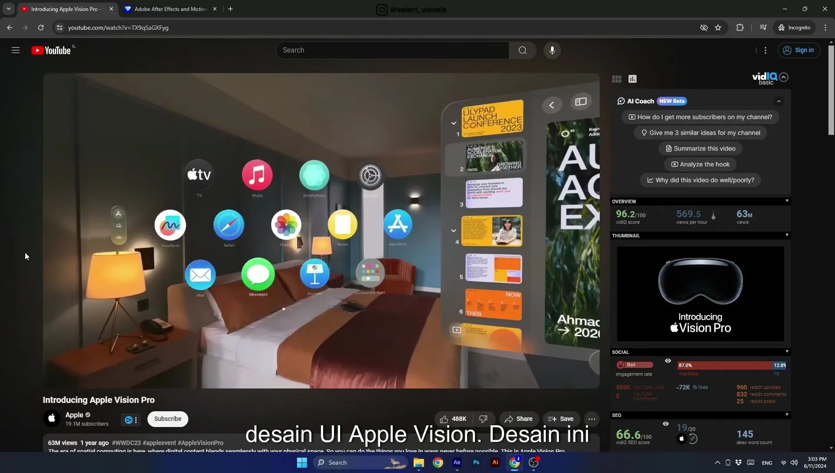835x473 pixels.
Task: Collapse the AI Coach section
Action: coord(779,101)
